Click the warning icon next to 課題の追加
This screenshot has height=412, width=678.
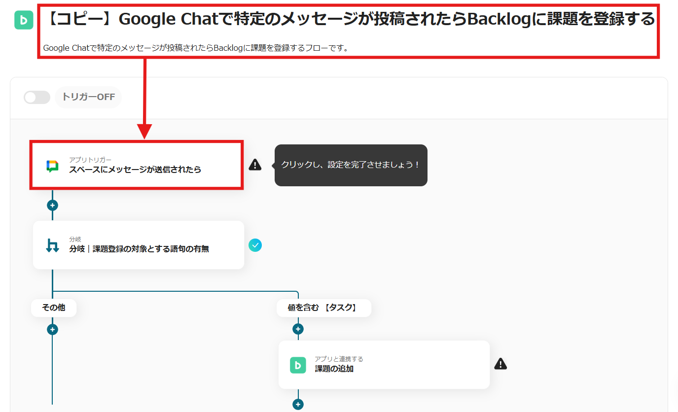(500, 364)
